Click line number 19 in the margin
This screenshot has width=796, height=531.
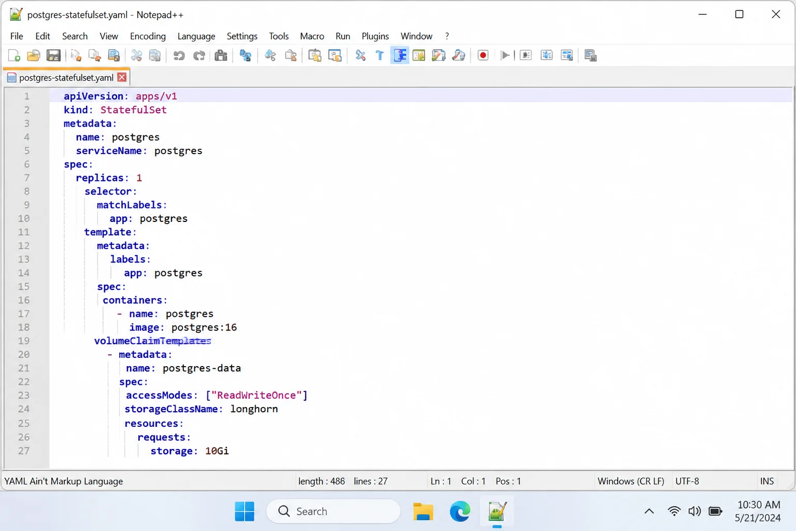[24, 341]
